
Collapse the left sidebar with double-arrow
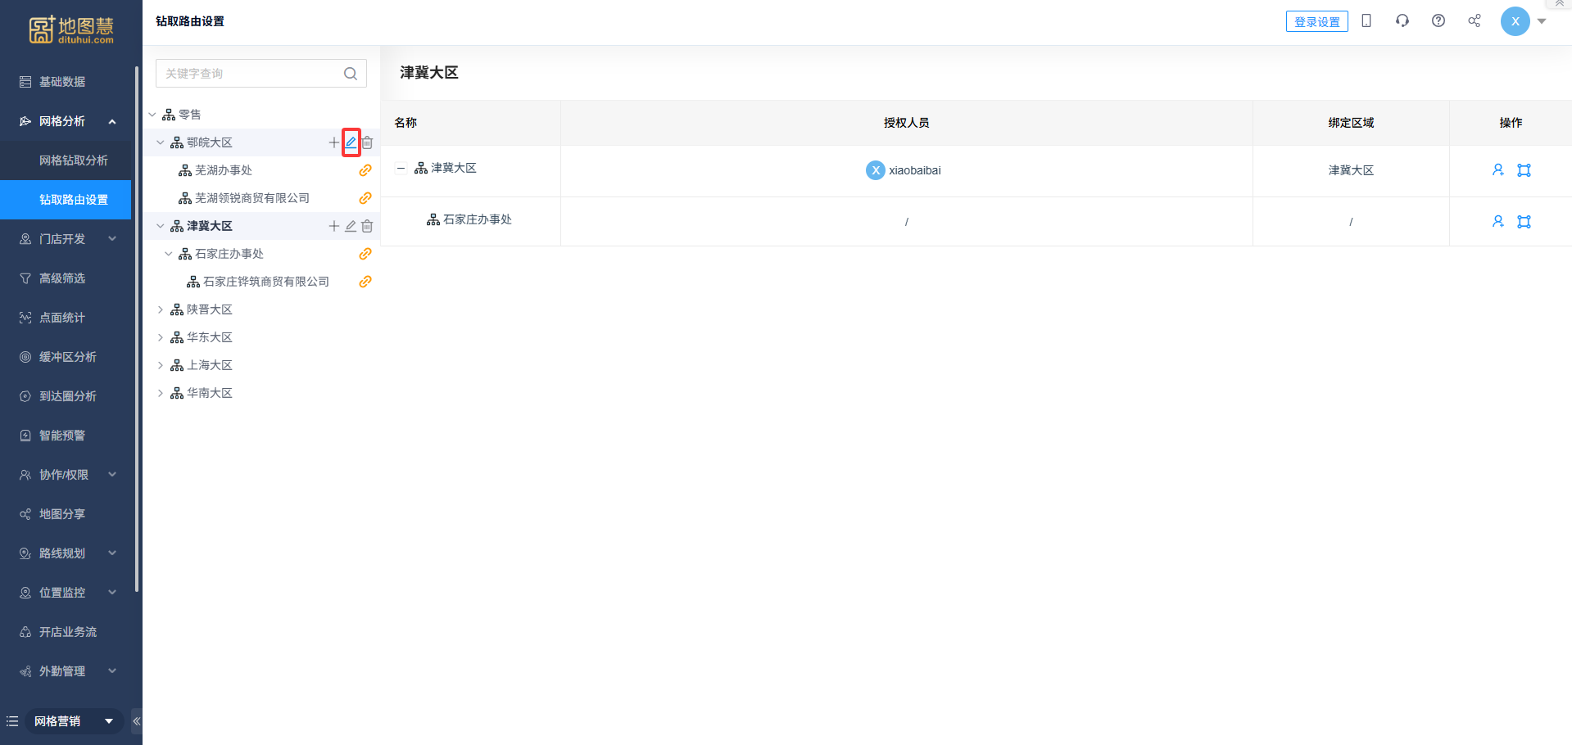point(137,721)
